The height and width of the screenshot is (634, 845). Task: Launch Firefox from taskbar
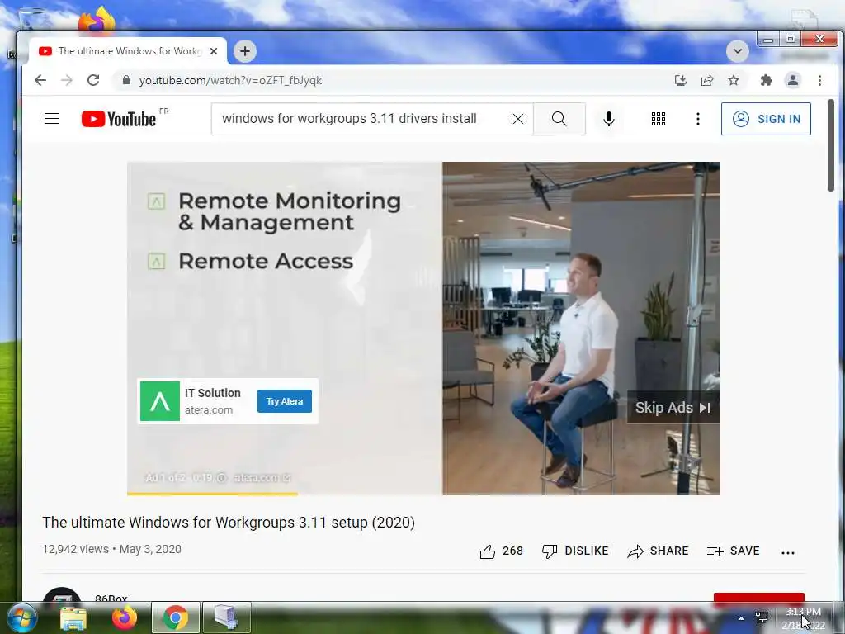click(124, 618)
